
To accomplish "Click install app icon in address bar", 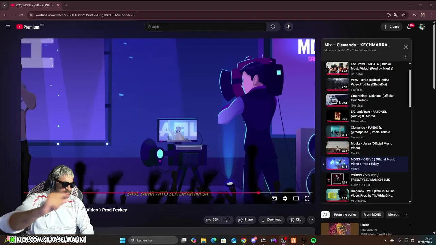I will click(x=389, y=15).
